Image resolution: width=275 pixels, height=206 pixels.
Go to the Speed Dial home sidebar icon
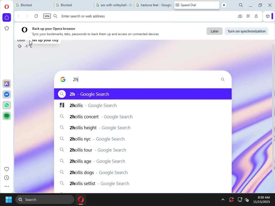7,17
